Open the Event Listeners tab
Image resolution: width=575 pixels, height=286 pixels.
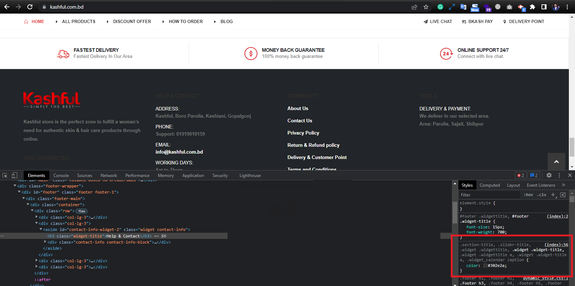tap(541, 185)
